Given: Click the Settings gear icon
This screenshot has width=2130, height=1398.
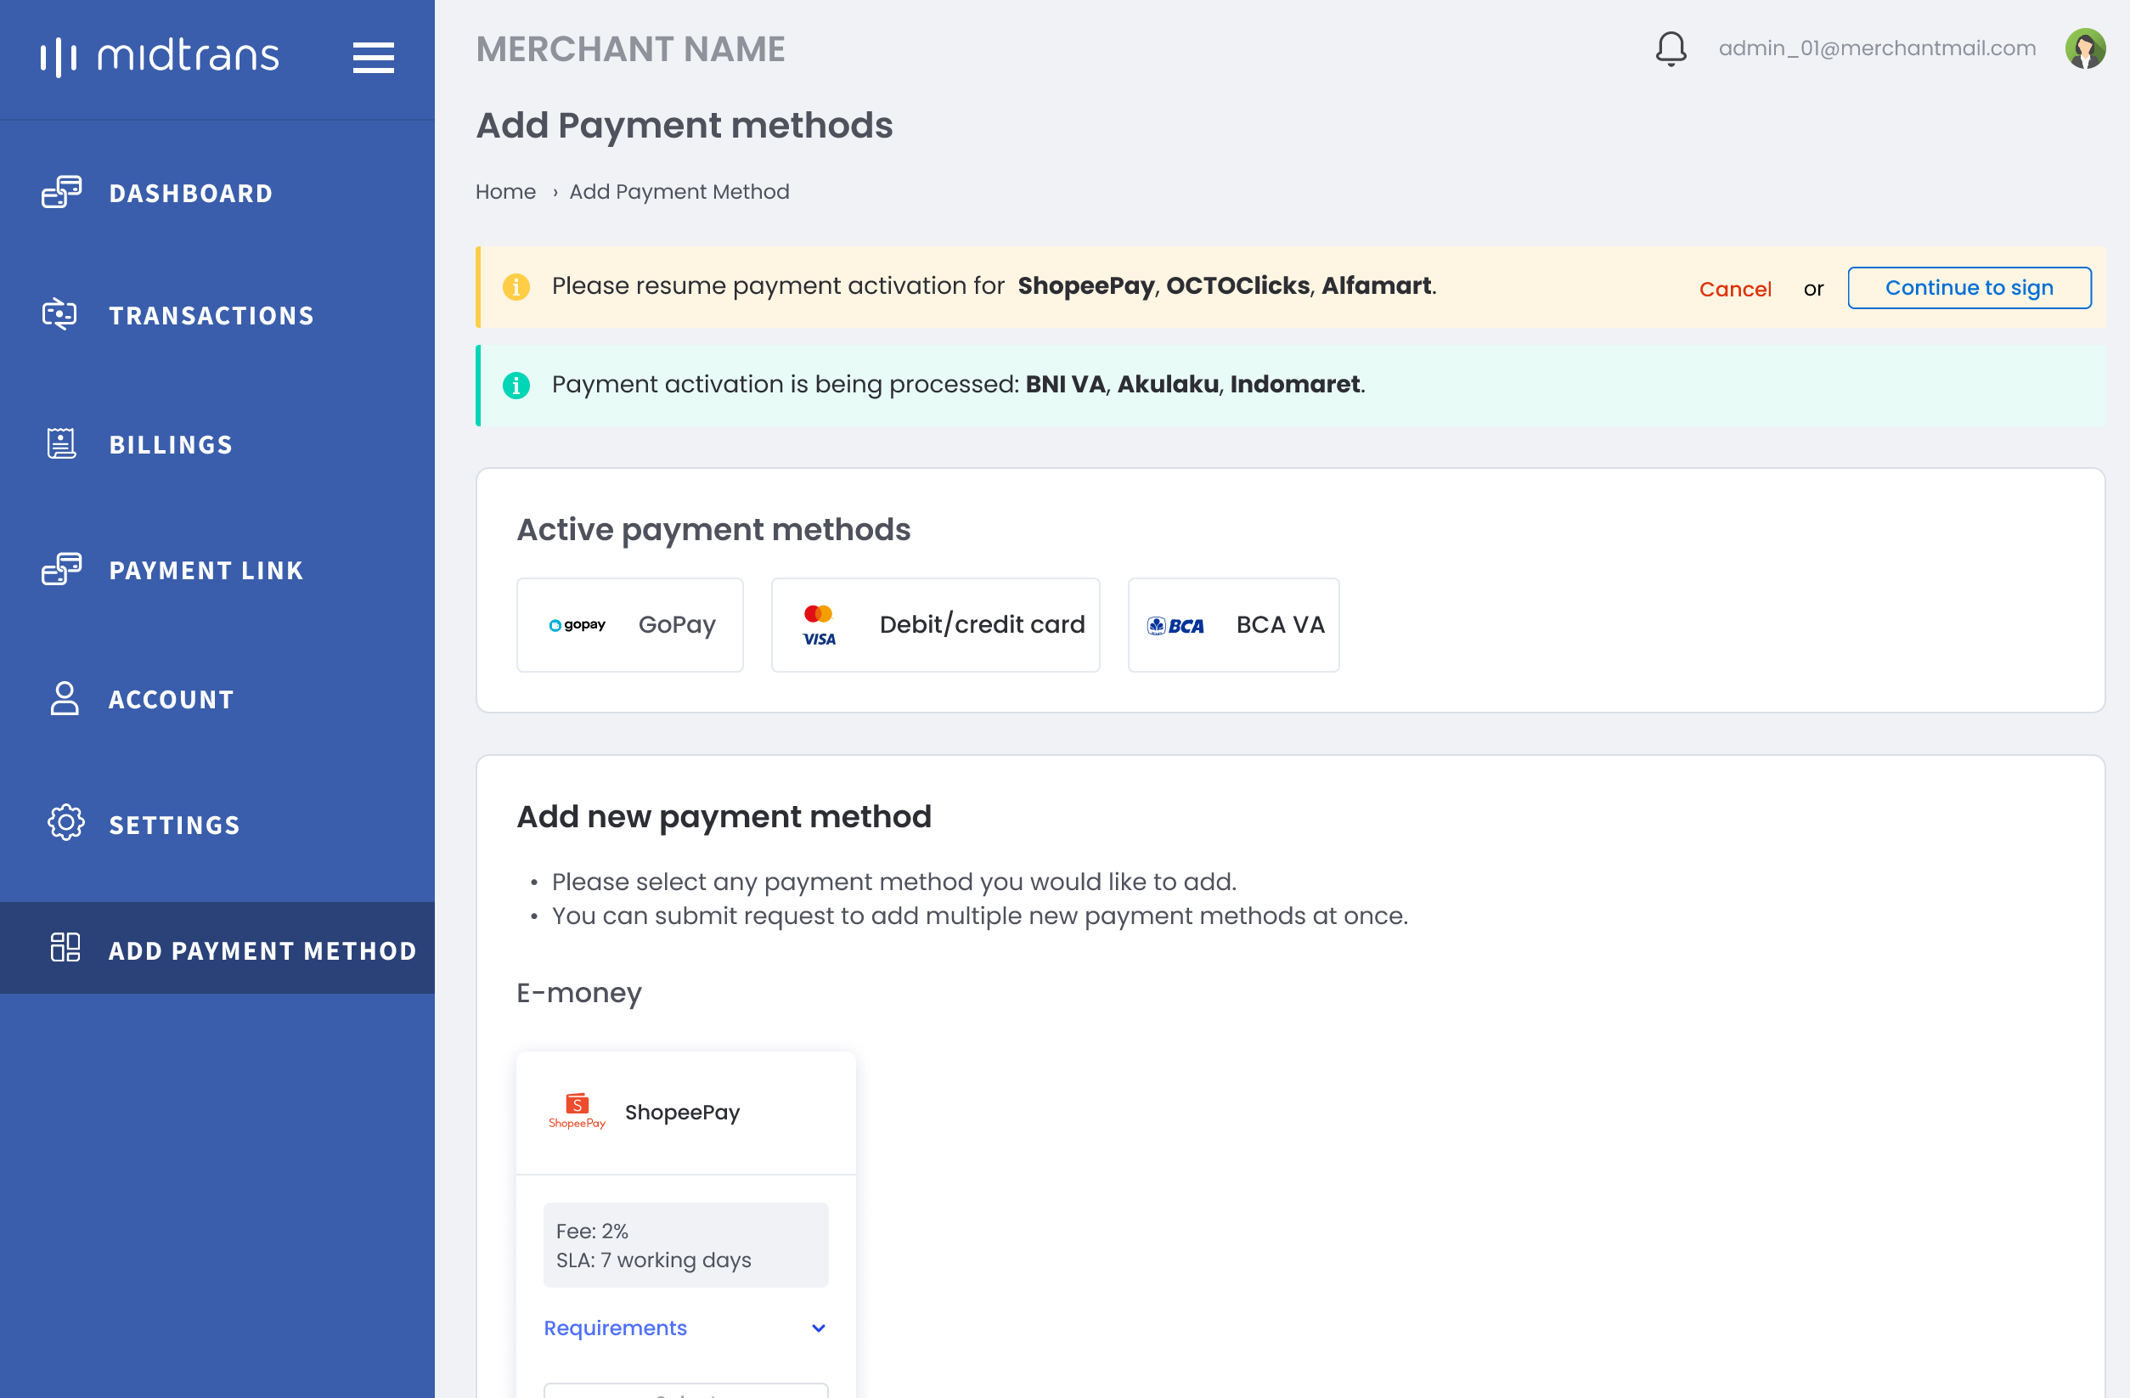Looking at the screenshot, I should click(65, 822).
